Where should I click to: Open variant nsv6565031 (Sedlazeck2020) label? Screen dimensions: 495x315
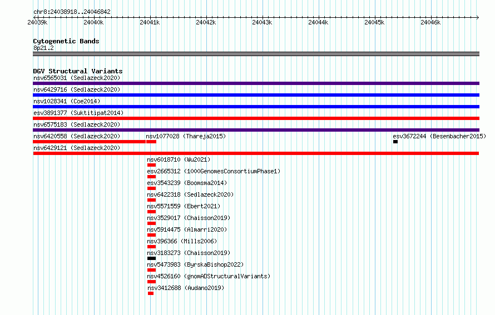(77, 78)
